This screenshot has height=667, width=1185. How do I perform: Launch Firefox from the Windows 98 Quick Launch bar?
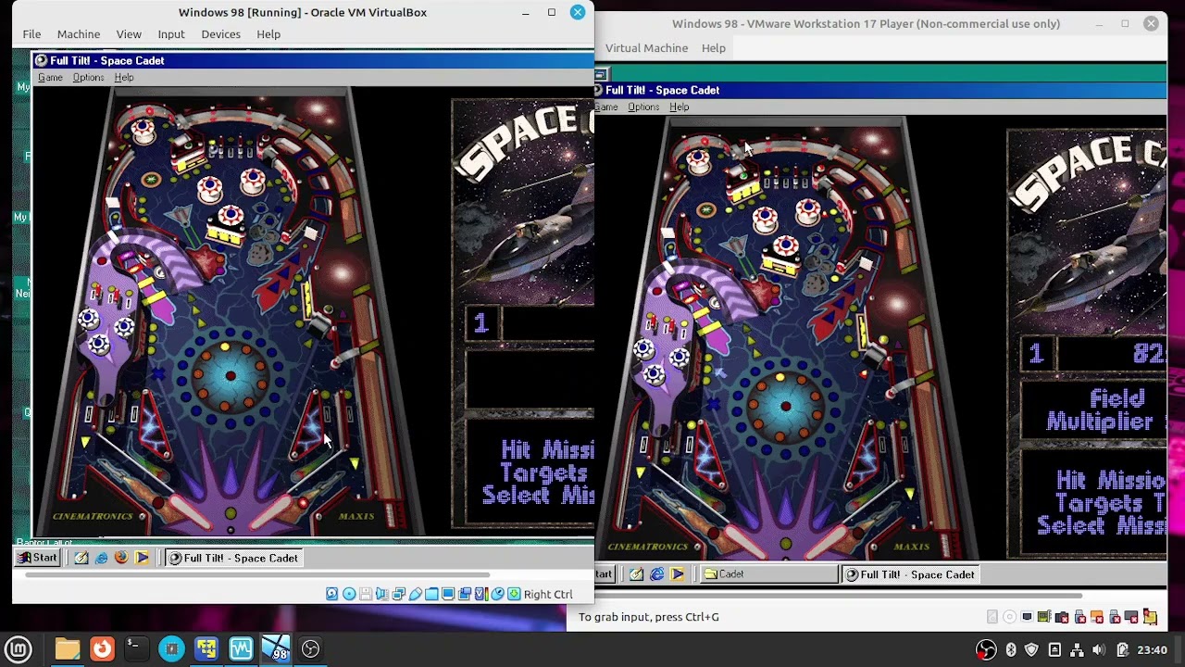[x=119, y=558]
